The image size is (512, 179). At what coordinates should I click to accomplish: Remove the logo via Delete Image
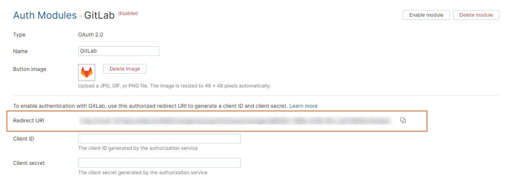(x=125, y=69)
